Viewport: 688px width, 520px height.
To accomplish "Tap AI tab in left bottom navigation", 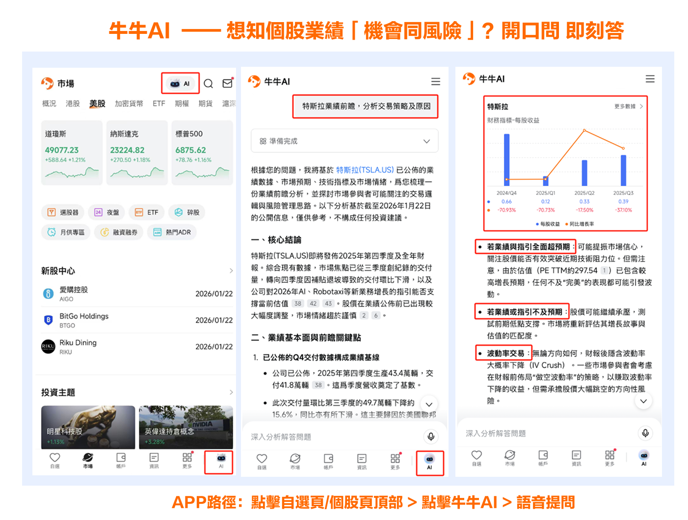I will pos(221,461).
